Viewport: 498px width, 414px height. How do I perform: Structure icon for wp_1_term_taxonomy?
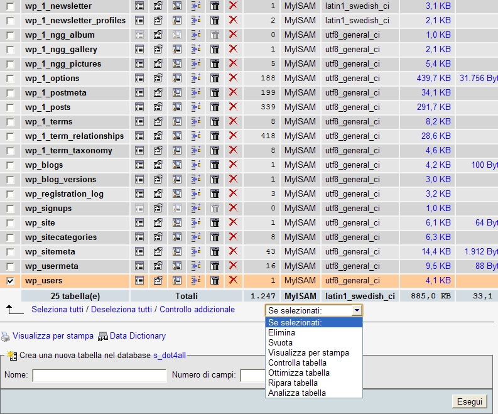click(158, 151)
